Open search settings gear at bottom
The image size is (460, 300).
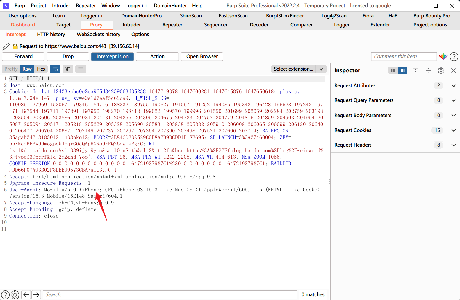pyautogui.click(x=15, y=294)
